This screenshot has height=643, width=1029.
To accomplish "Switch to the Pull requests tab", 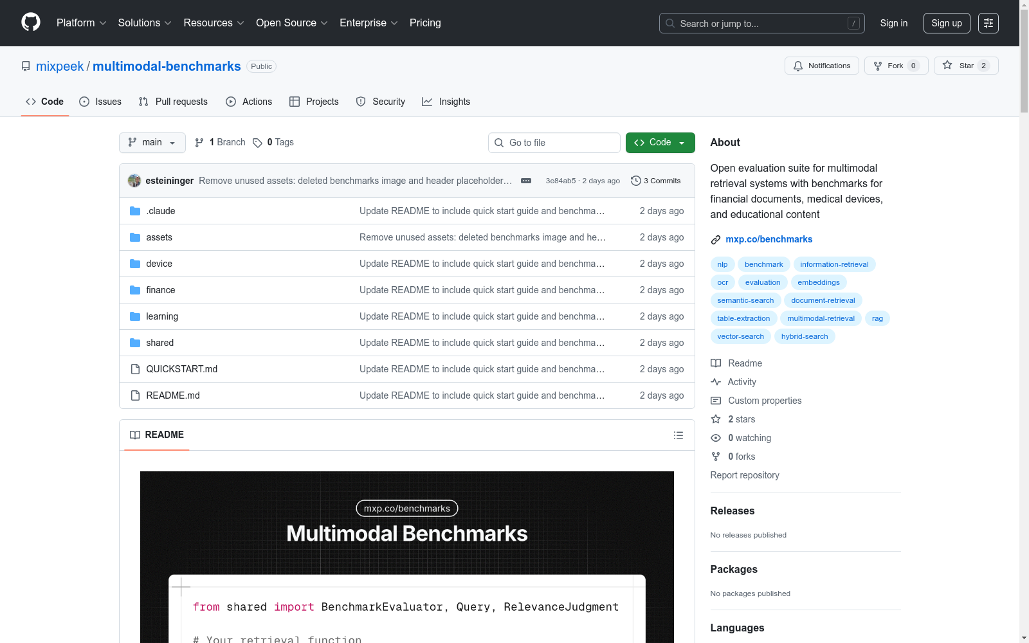I will 173,102.
